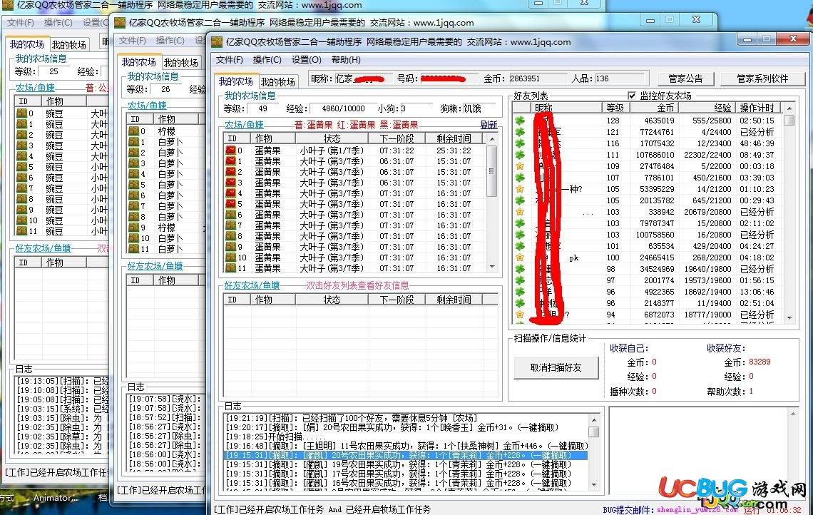Click 管家公告 button
The width and height of the screenshot is (813, 515).
point(685,79)
